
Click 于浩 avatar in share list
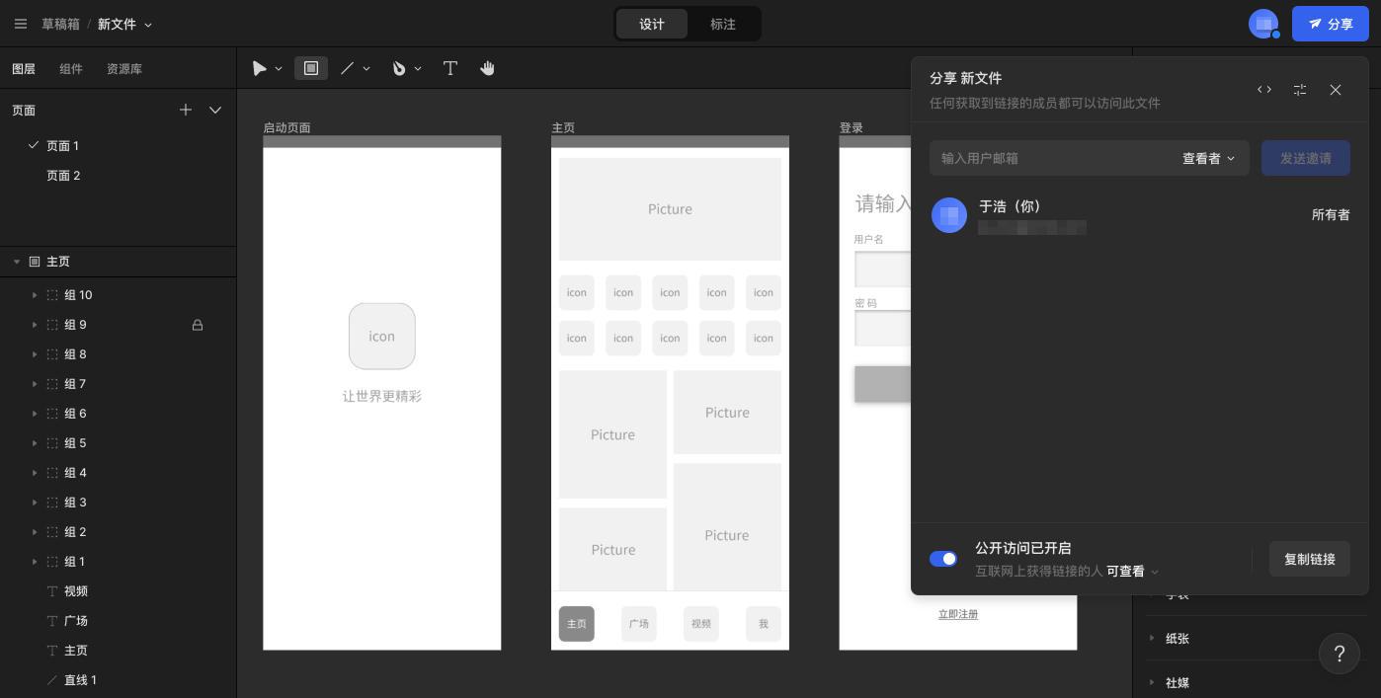pyautogui.click(x=949, y=215)
